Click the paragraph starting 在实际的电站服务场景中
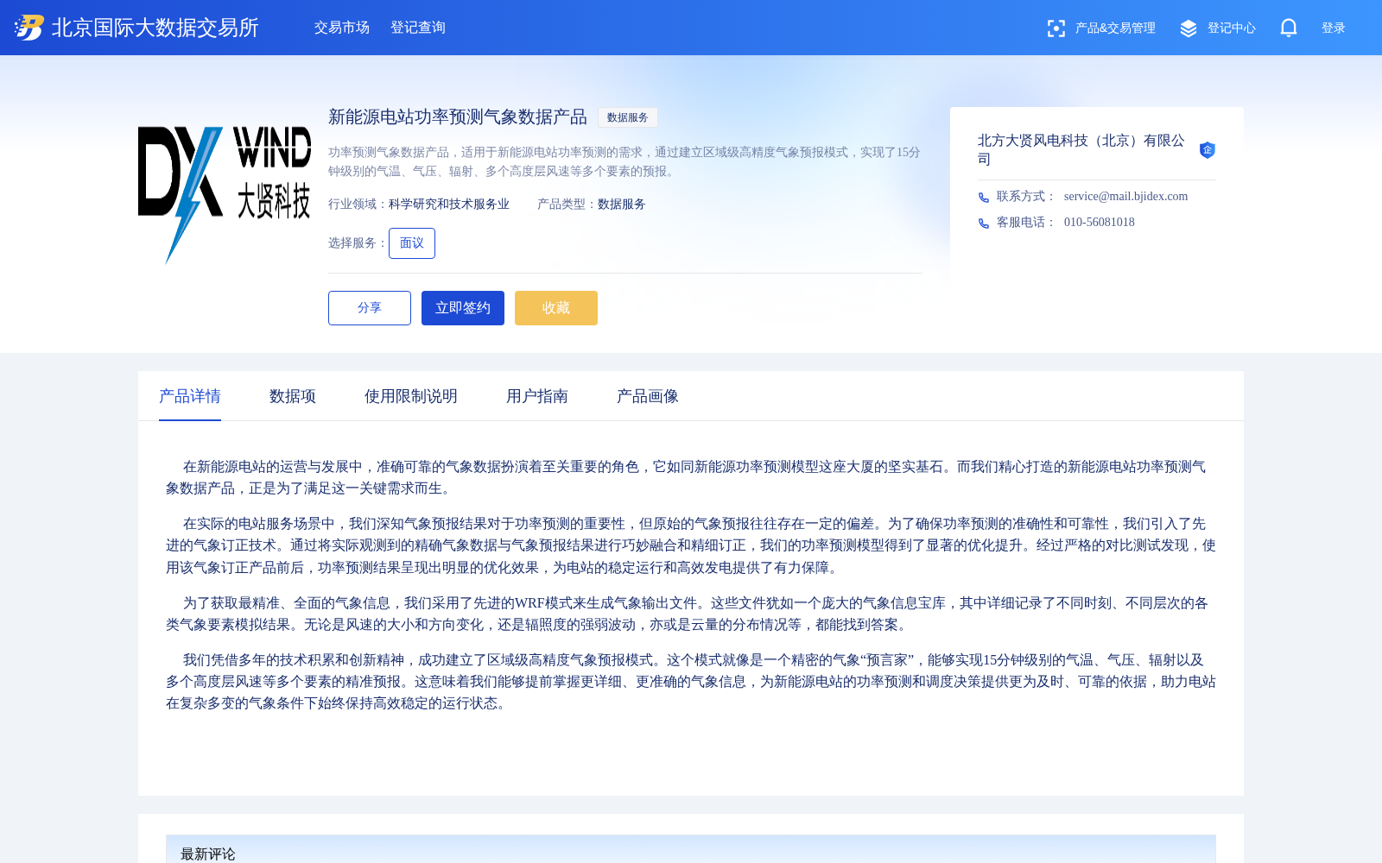The width and height of the screenshot is (1382, 863). [691, 545]
